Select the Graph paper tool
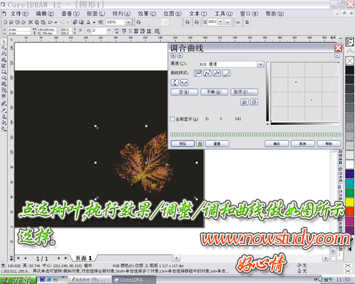 (4, 84)
